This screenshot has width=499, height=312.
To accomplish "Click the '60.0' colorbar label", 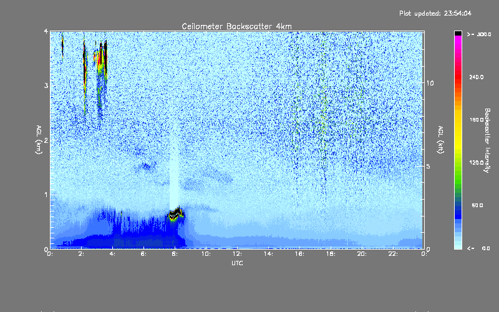I will (x=477, y=205).
